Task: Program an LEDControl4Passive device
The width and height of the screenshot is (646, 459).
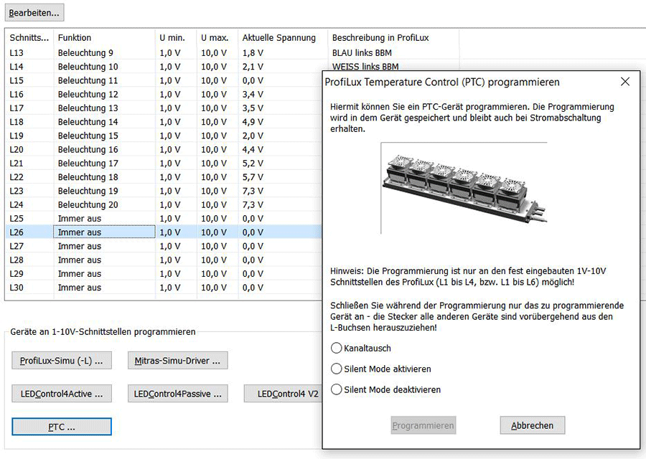Action: pyautogui.click(x=178, y=393)
